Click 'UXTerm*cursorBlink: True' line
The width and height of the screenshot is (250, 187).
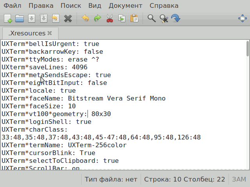point(48,153)
